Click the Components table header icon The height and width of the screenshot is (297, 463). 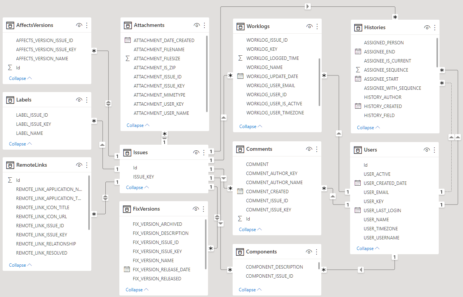click(x=239, y=252)
